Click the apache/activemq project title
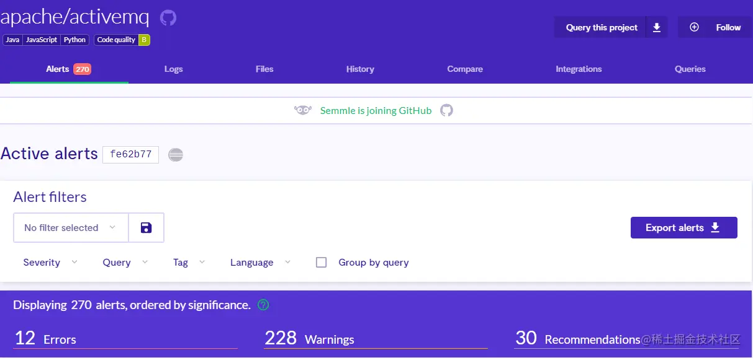 74,17
